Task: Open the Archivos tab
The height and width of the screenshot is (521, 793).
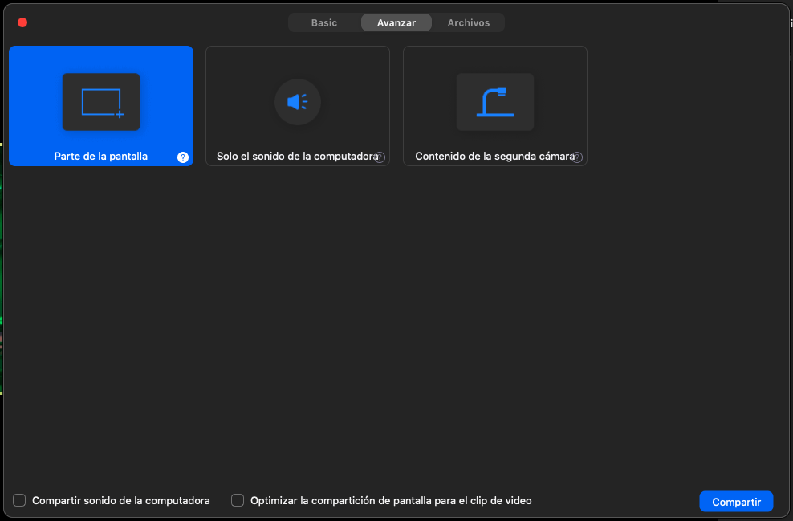Action: [x=469, y=22]
